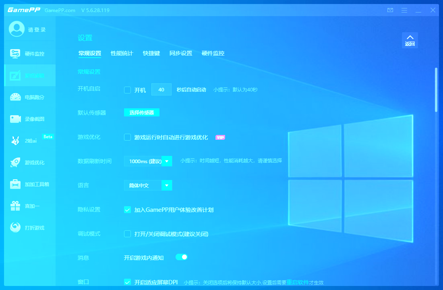Uncheck 加入GamePP用户体验改善计划
This screenshot has height=290, width=443.
(127, 210)
